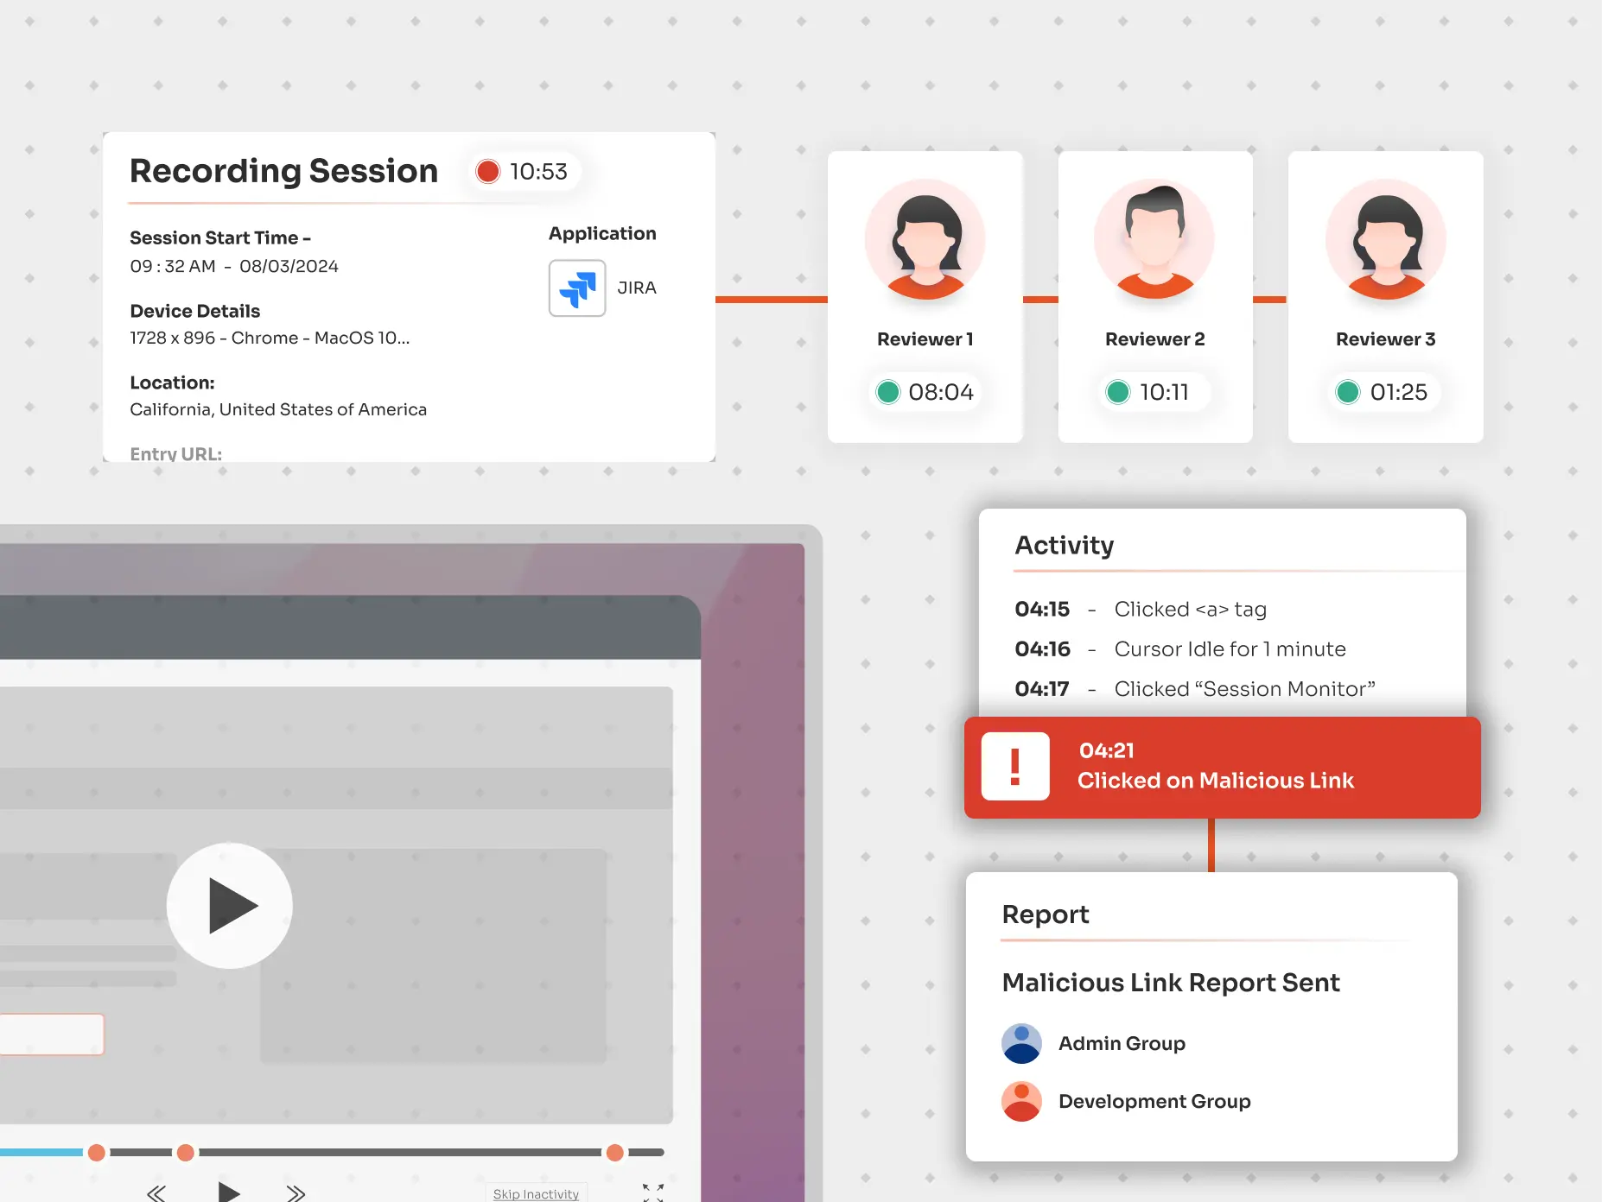
Task: Toggle Reviewer 2's active status indicator
Action: [1117, 392]
